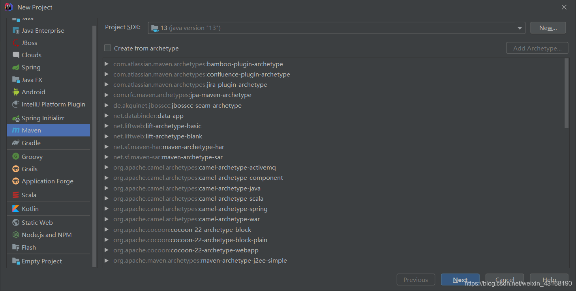This screenshot has height=291, width=576.
Task: Click the Maven icon
Action: (x=16, y=130)
